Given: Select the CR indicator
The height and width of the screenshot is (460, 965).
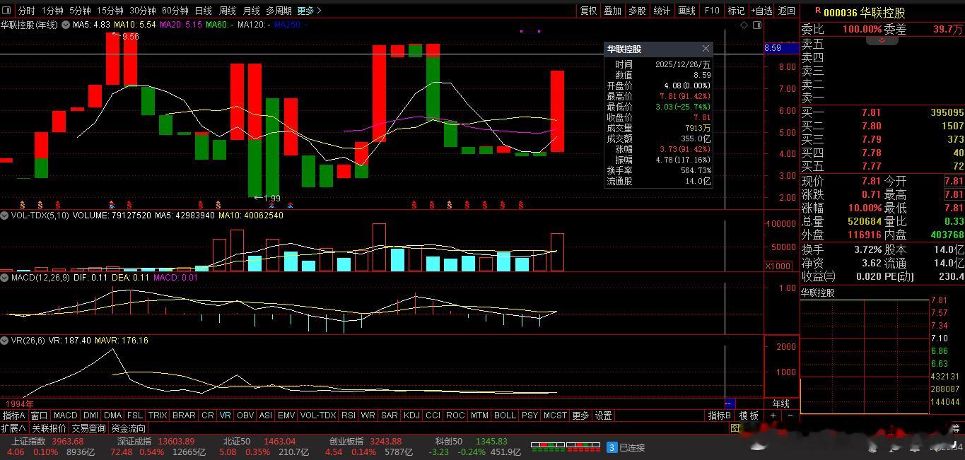Looking at the screenshot, I should tap(208, 415).
